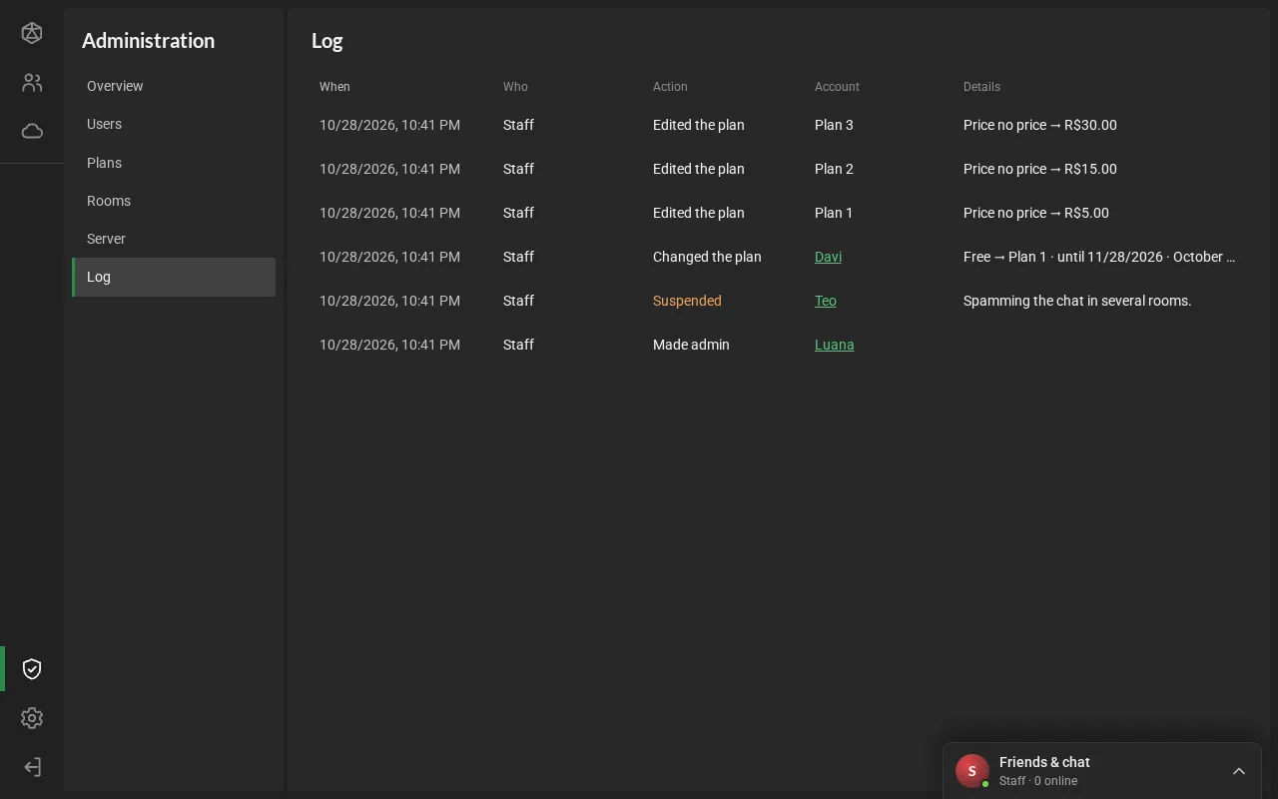Click Edited the plan in Plan 3 row
1278x799 pixels.
(699, 125)
